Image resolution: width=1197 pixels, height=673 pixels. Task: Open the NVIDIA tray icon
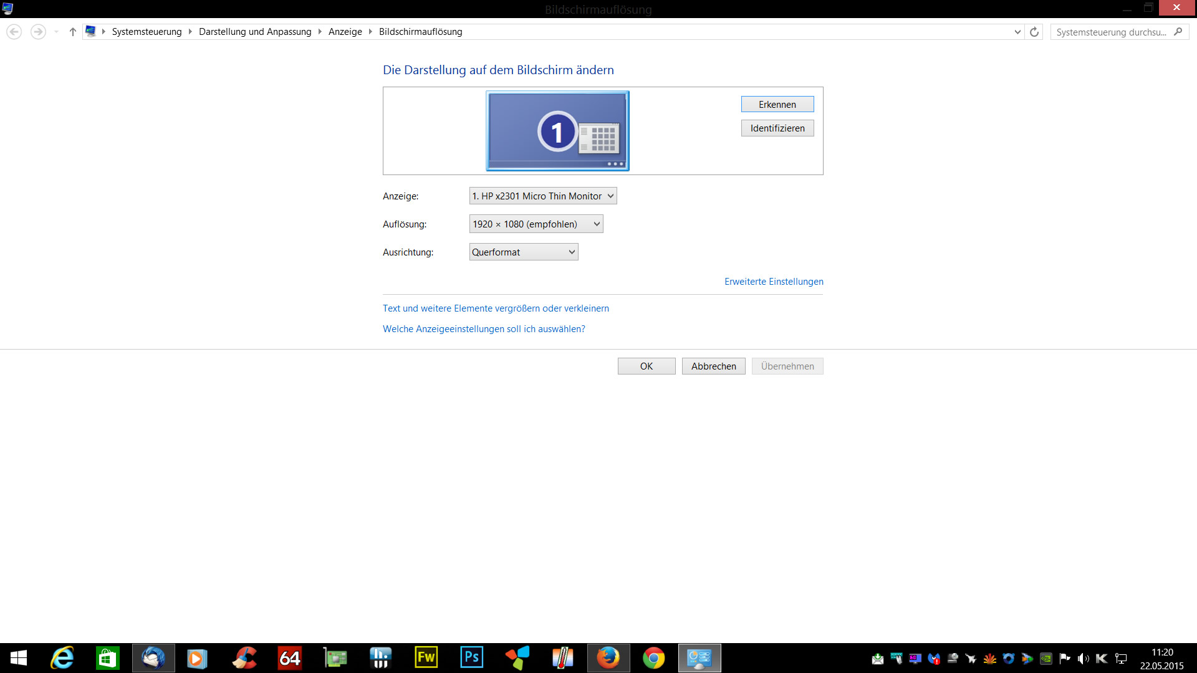click(1046, 659)
